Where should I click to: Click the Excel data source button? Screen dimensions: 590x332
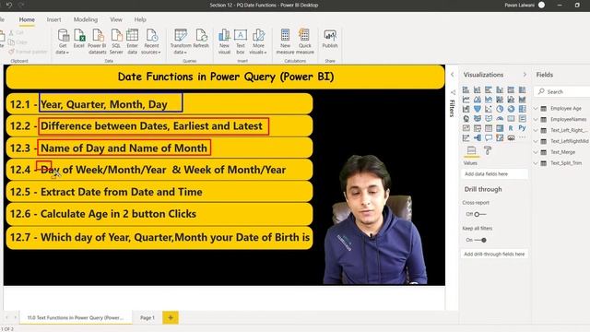point(79,39)
